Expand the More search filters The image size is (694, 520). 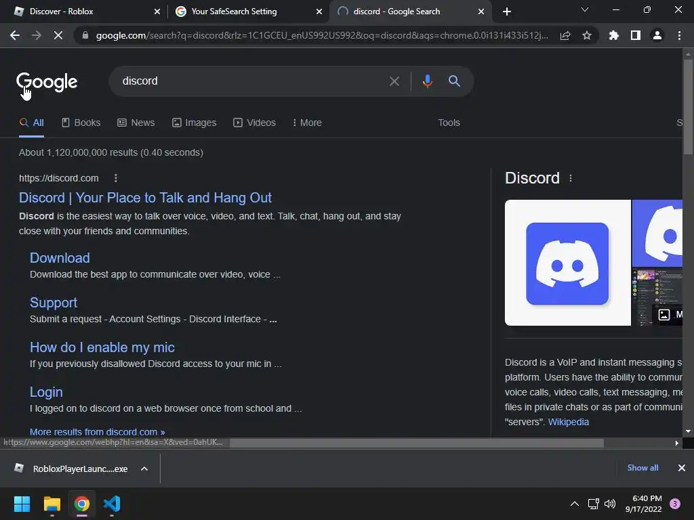tap(307, 123)
